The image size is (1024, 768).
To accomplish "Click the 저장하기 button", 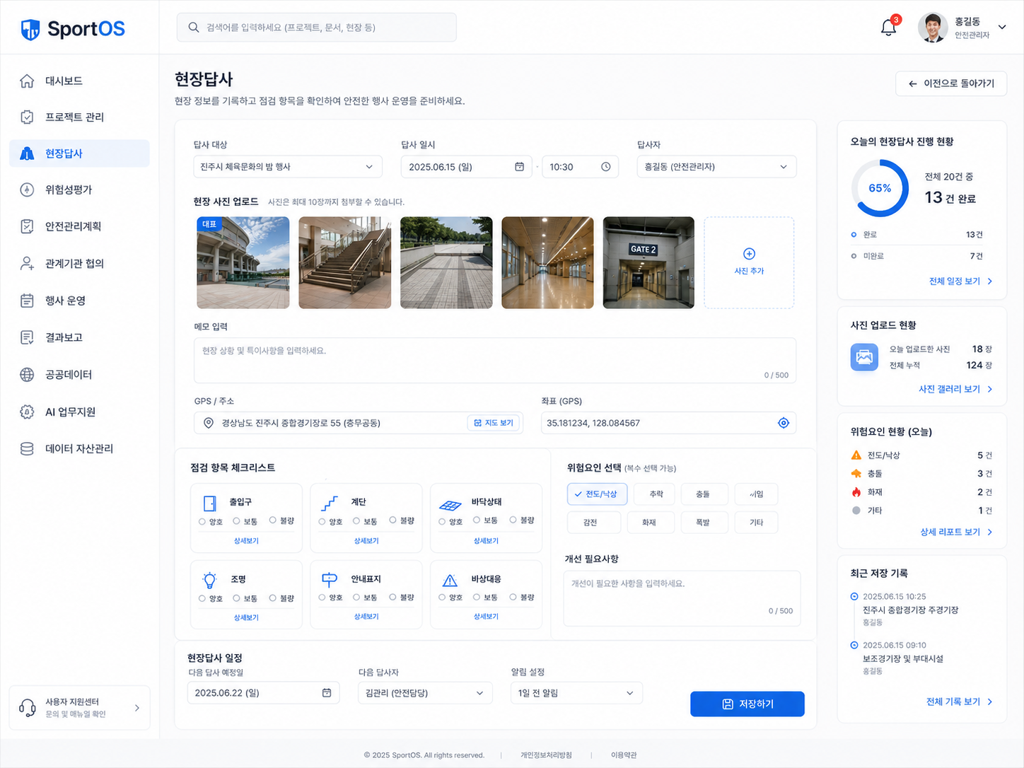I will (x=747, y=704).
